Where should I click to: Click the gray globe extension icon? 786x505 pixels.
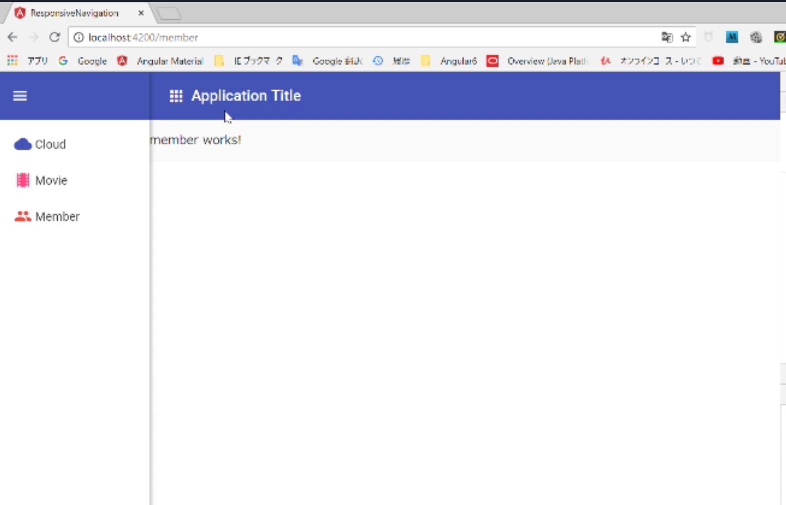tap(756, 37)
